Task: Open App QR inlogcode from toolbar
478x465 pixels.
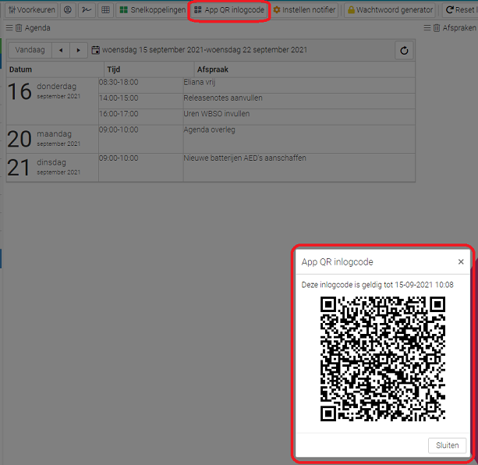Action: (229, 10)
